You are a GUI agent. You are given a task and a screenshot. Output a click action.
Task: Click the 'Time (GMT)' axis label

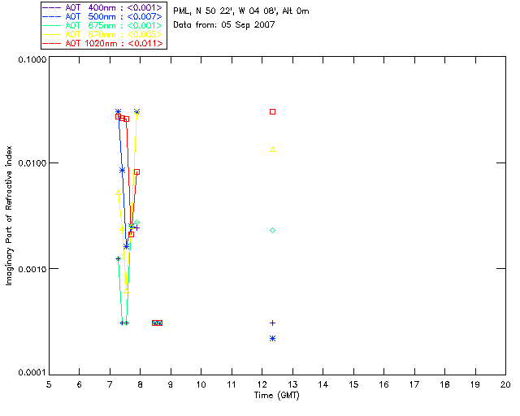click(x=276, y=396)
